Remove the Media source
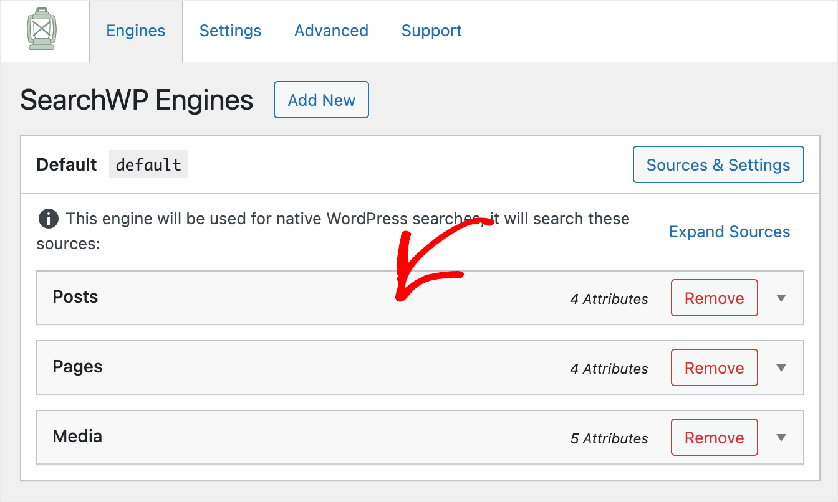 [715, 437]
